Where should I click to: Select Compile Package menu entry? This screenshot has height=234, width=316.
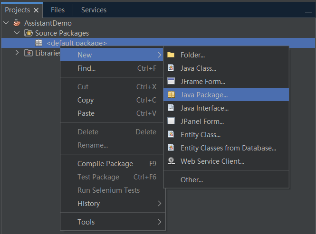pos(105,164)
